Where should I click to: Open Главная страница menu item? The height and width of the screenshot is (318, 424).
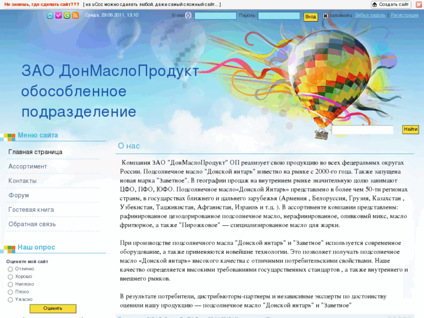click(x=35, y=152)
